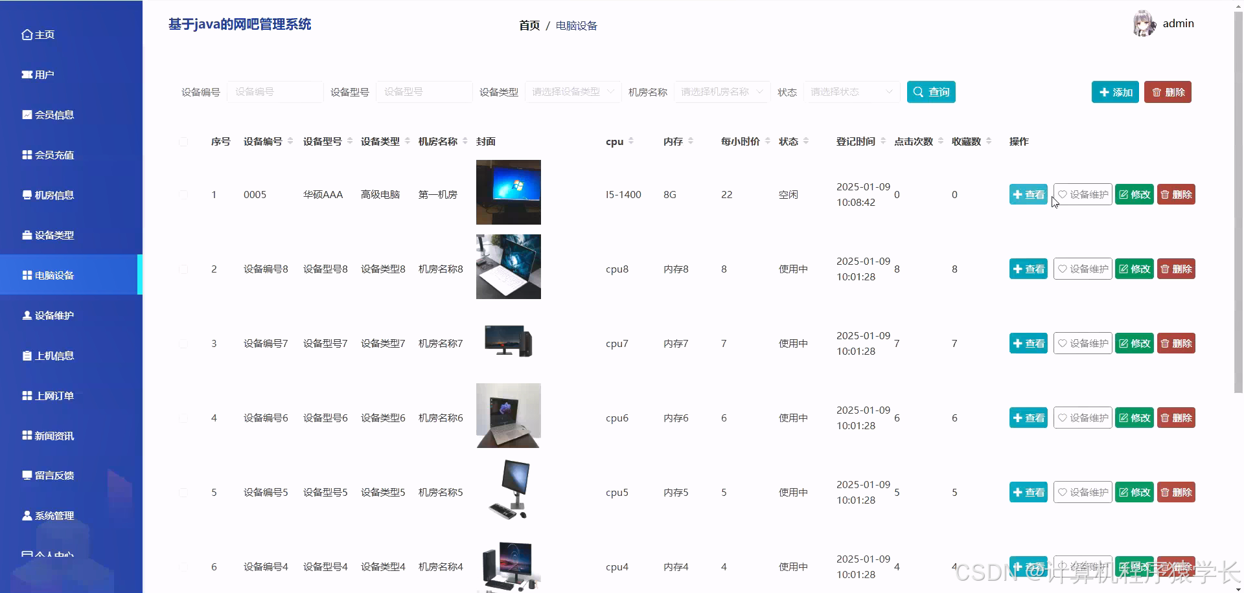Viewport: 1244px width, 593px height.
Task: Click the 电脑设备 grid icon in sidebar
Action: pos(27,275)
